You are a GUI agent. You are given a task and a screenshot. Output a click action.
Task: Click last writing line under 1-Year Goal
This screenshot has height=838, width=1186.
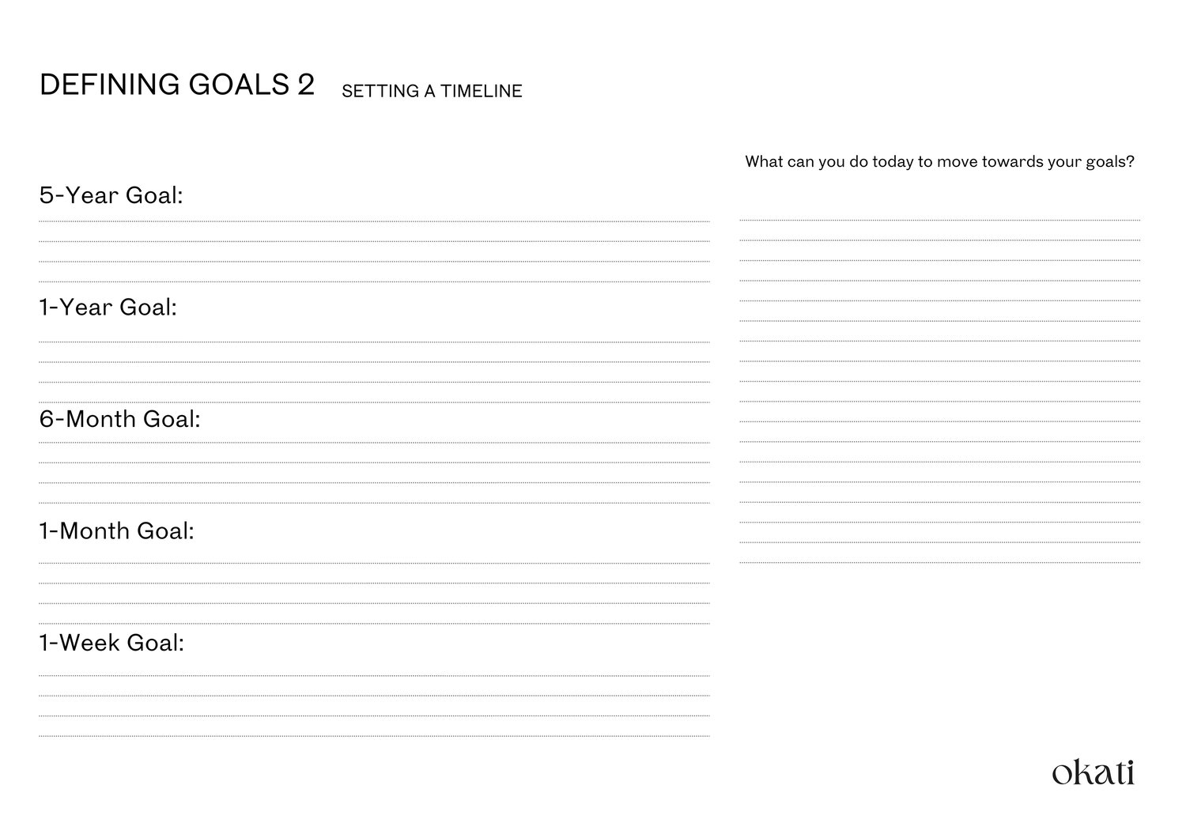click(374, 402)
